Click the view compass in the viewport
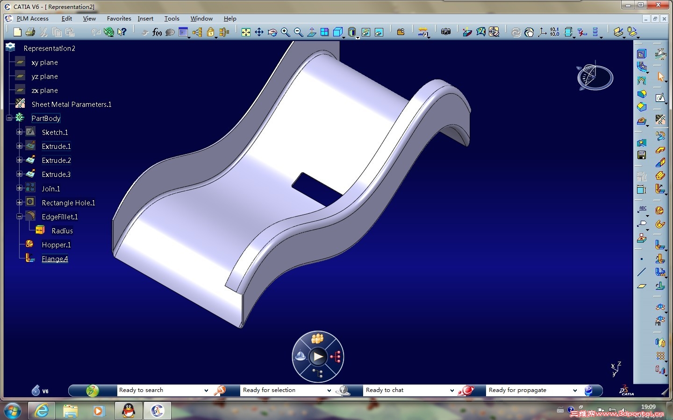This screenshot has width=673, height=420. pos(594,77)
